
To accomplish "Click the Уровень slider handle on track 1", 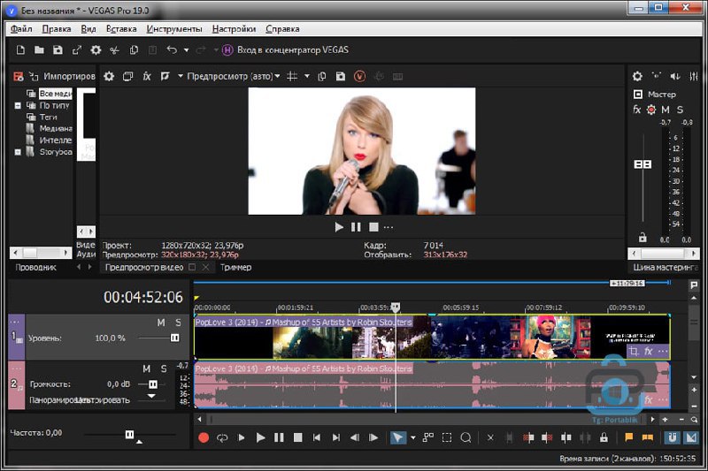I will click(174, 338).
